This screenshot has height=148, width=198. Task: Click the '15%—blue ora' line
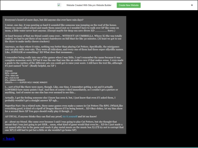click(12, 76)
